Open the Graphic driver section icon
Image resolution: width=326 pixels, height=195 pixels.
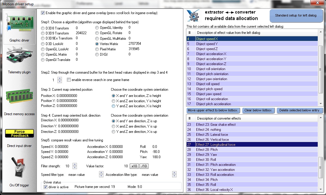(19, 23)
